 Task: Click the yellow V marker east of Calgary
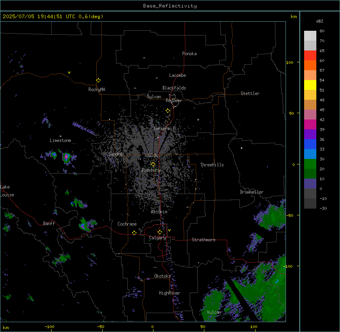coord(169,230)
